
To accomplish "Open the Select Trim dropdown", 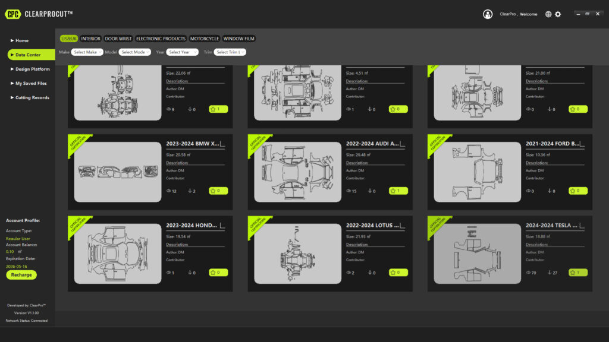I will (x=230, y=52).
